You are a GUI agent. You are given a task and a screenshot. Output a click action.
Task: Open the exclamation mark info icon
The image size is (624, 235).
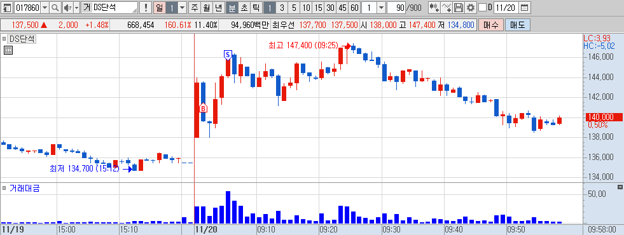[x=146, y=8]
